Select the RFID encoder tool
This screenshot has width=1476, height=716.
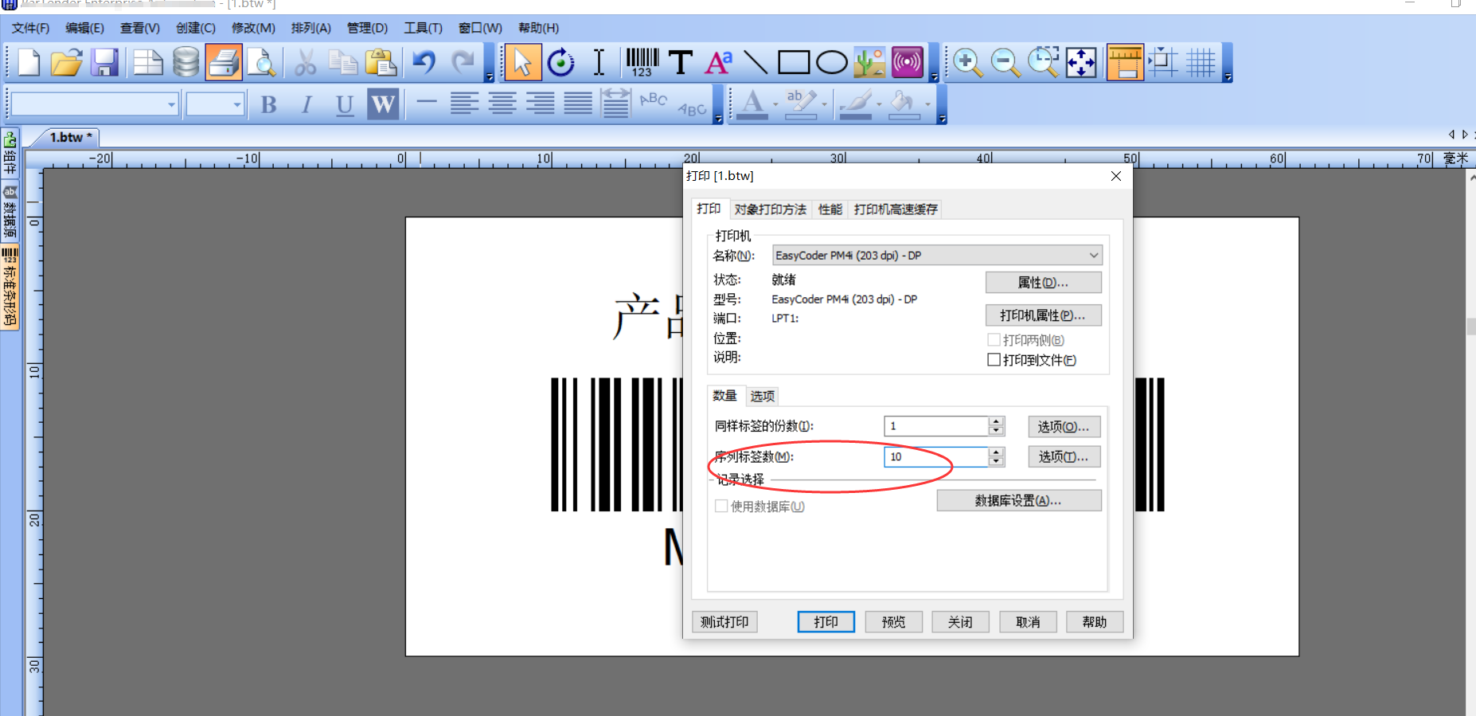[x=908, y=62]
